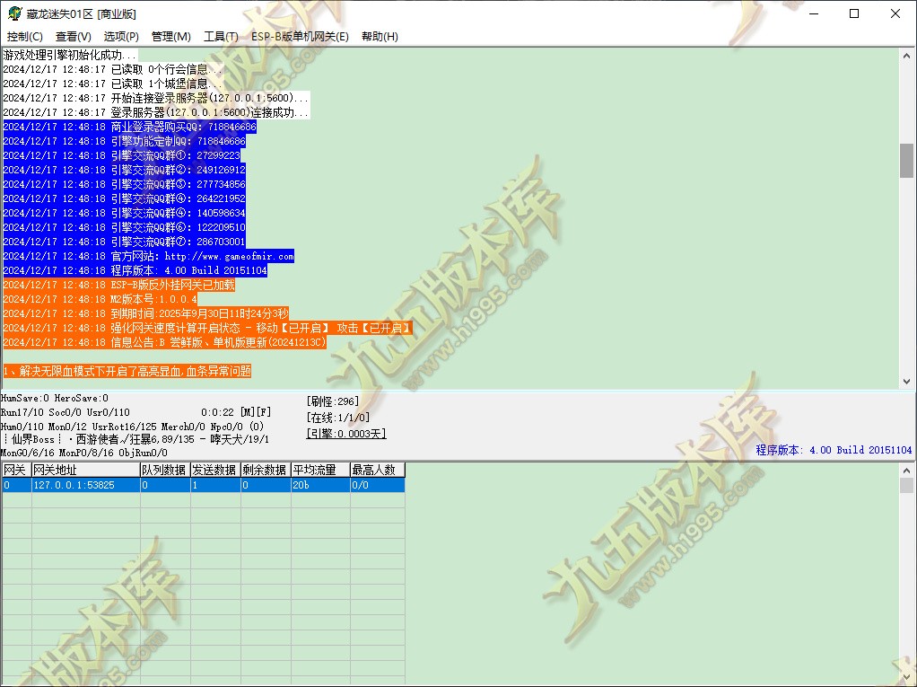Click the log line 程序版本: 4.00 Build 20151104
The width and height of the screenshot is (917, 687).
pos(135,270)
